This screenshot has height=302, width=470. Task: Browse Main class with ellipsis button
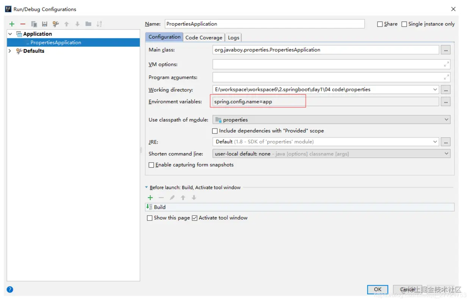446,50
